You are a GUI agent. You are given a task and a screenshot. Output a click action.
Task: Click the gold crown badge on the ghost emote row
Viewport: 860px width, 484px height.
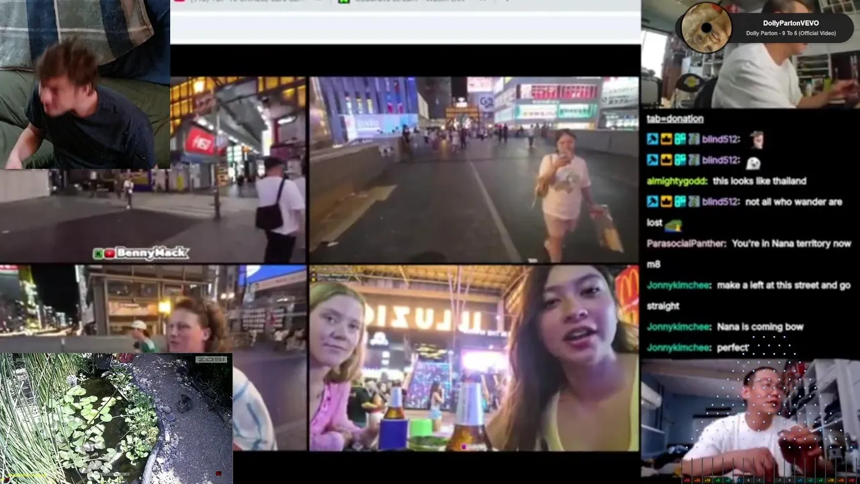(x=666, y=160)
